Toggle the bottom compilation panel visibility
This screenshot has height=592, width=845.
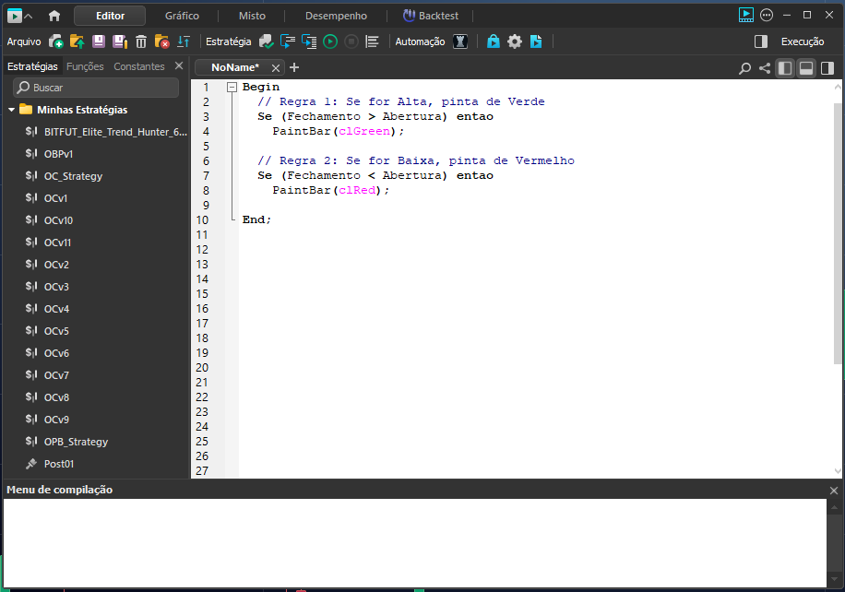point(806,68)
